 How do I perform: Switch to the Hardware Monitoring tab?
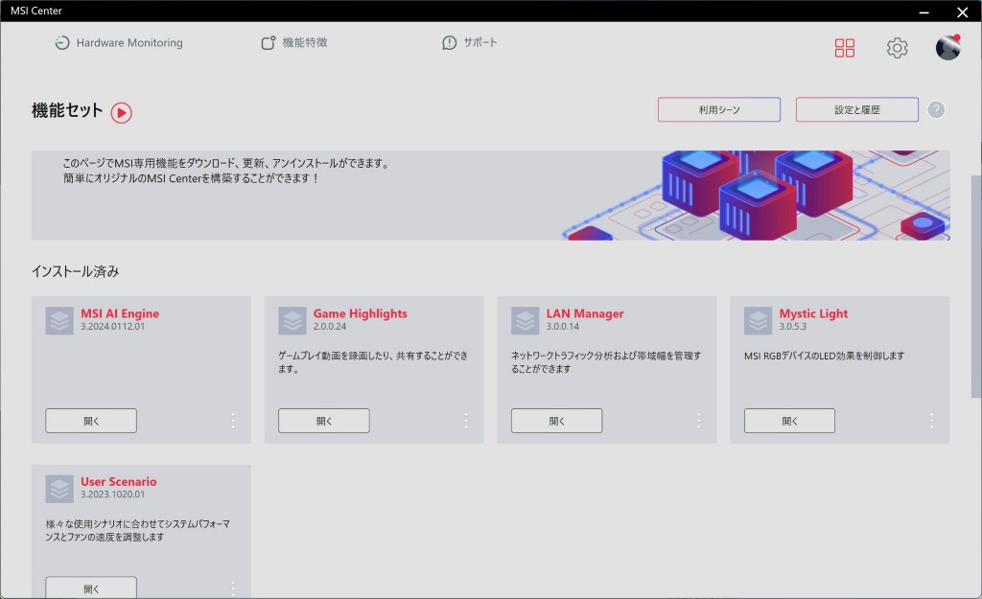click(118, 43)
